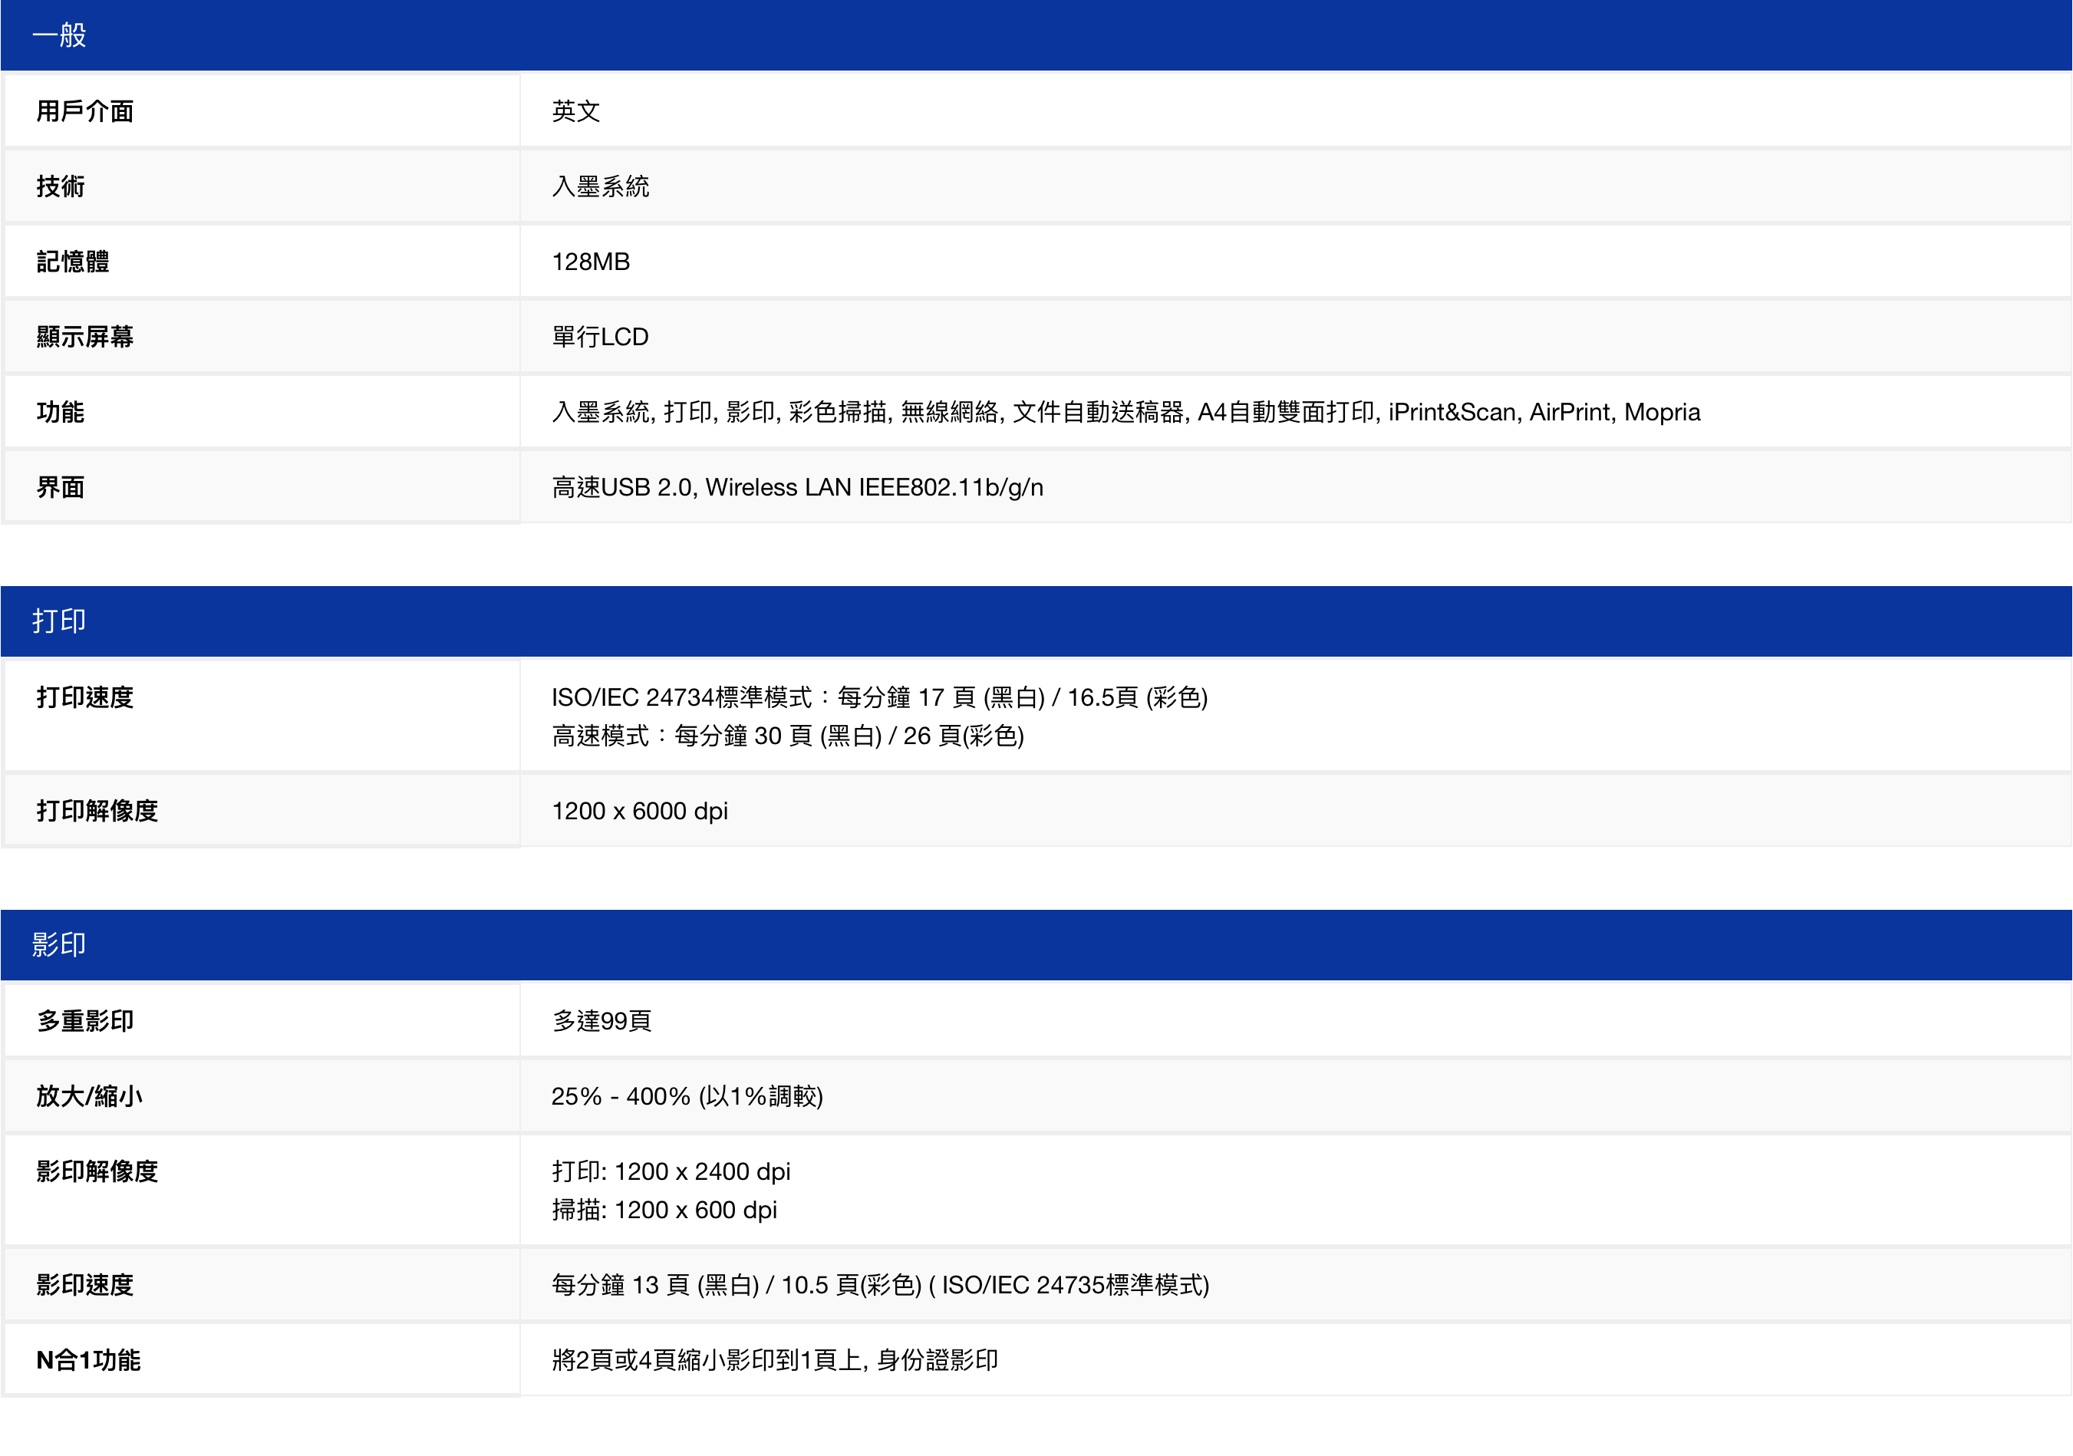Screen dimensions: 2073x1456
Task: Click the 多達99頁 copy value
Action: (601, 1021)
